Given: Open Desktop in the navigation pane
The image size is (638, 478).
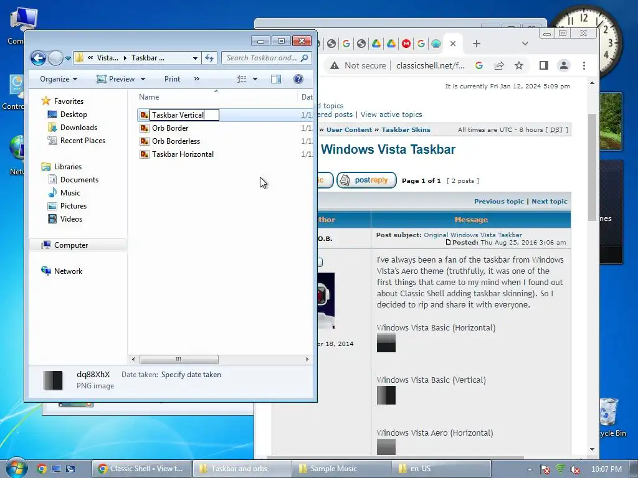Looking at the screenshot, I should tap(74, 115).
